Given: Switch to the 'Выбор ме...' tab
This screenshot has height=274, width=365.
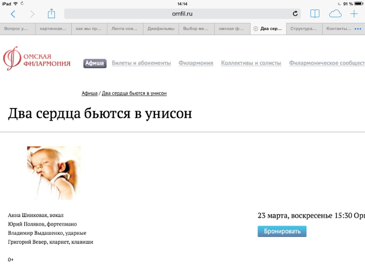Looking at the screenshot, I should [x=196, y=28].
